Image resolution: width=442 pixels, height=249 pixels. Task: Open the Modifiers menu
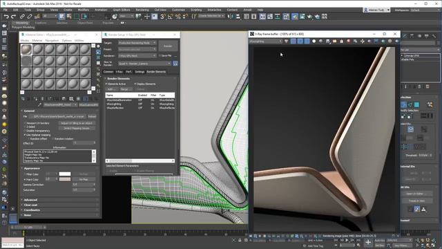tap(84, 10)
